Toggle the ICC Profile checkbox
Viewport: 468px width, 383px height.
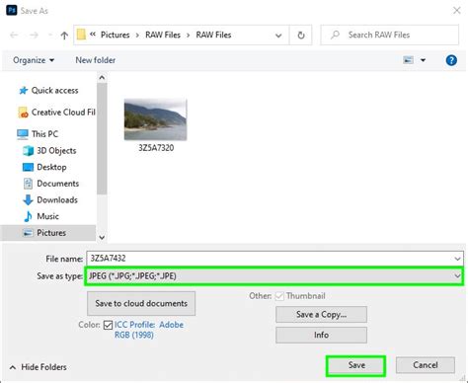[108, 325]
